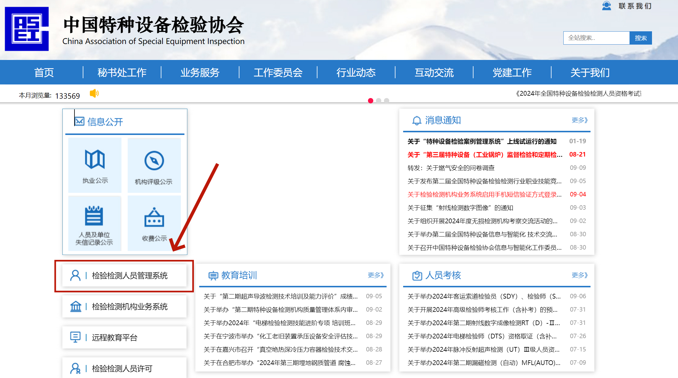Open 行业动态 navigation menu
Viewport: 678px width, 378px height.
tap(356, 72)
